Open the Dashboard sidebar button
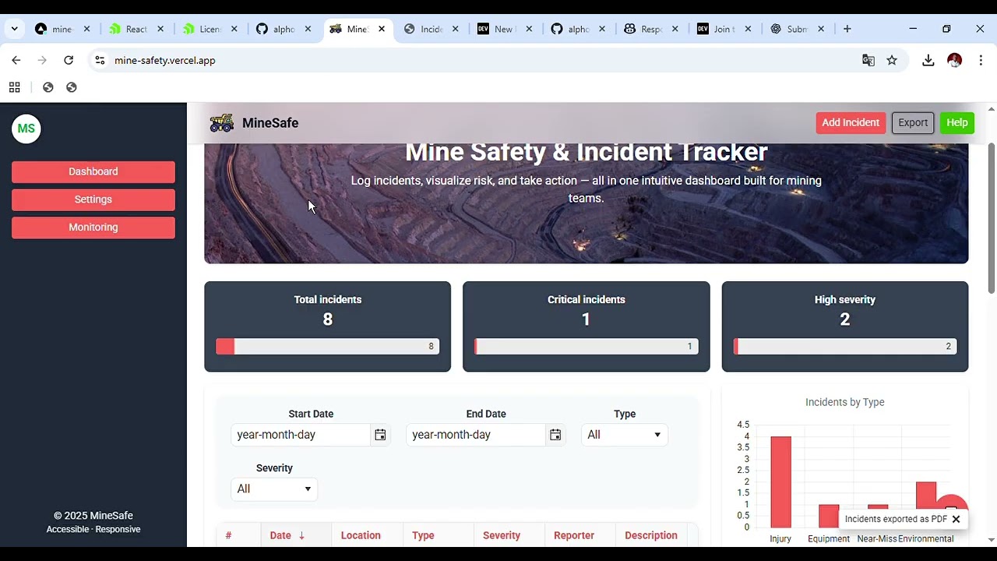 tap(93, 171)
